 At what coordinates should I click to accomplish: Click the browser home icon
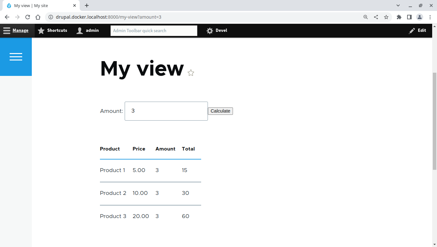tap(38, 17)
